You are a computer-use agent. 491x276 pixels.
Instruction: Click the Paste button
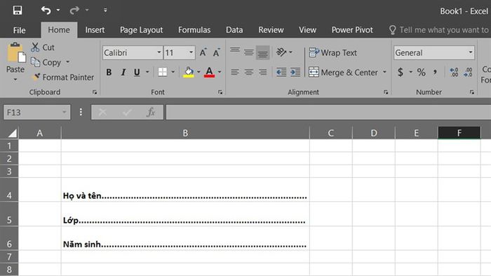click(x=15, y=61)
